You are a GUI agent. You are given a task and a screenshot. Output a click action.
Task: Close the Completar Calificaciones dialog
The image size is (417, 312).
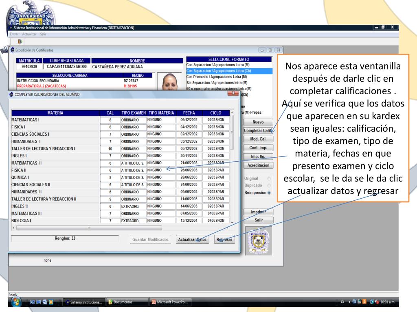(234, 94)
